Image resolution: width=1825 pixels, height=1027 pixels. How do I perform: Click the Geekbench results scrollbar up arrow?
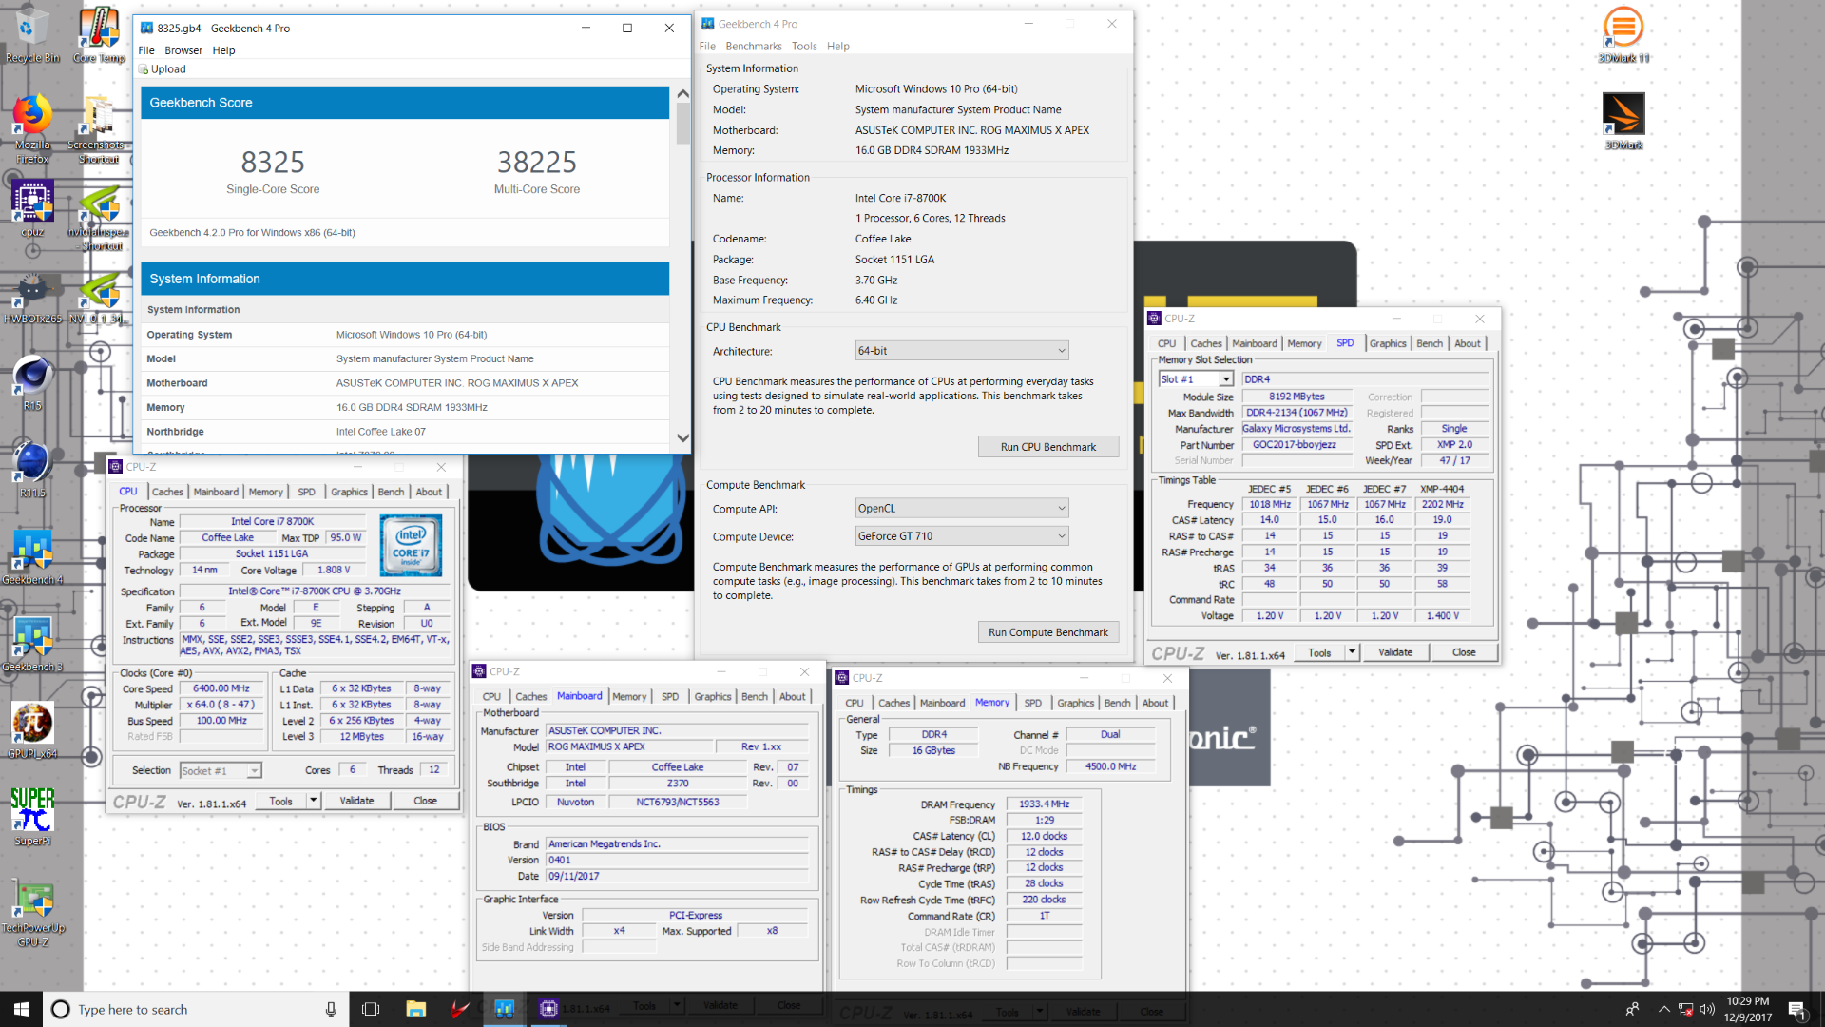coord(682,94)
